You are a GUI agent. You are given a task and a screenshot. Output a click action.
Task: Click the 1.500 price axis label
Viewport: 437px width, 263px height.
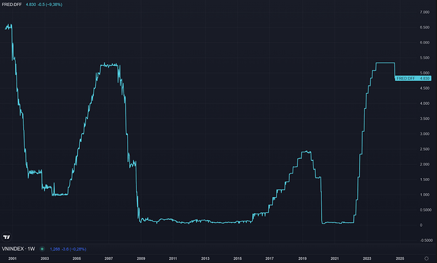pyautogui.click(x=424, y=179)
